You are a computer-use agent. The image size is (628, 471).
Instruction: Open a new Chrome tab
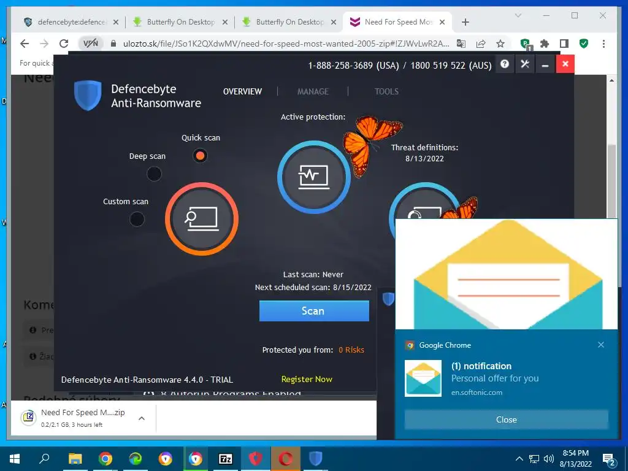(x=465, y=22)
